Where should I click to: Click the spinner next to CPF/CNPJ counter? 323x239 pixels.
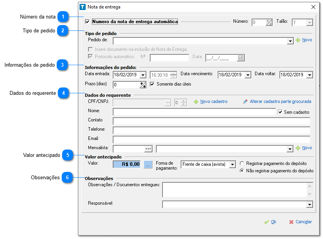point(183,103)
